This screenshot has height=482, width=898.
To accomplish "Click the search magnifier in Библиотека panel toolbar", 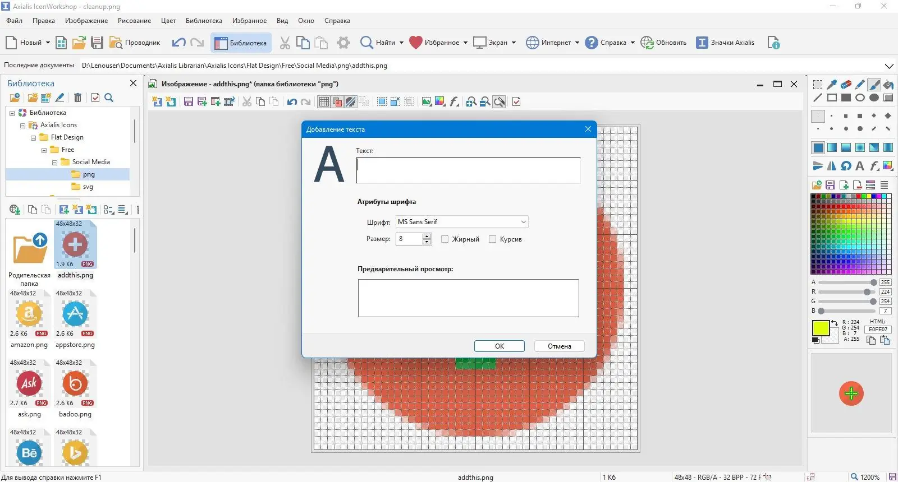I will (109, 98).
